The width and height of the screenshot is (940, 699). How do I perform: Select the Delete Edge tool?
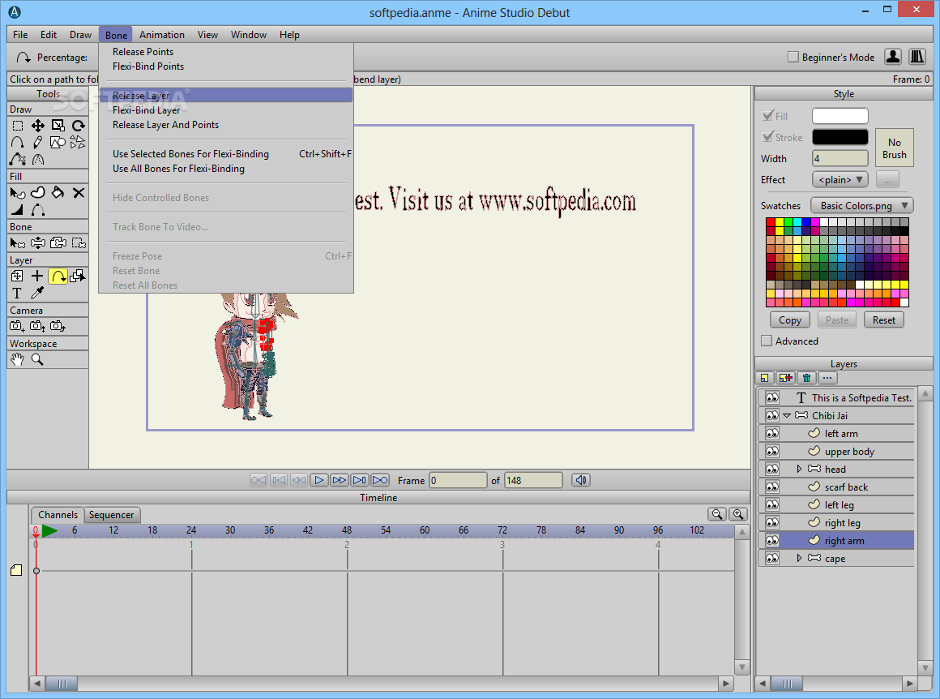pos(18,159)
